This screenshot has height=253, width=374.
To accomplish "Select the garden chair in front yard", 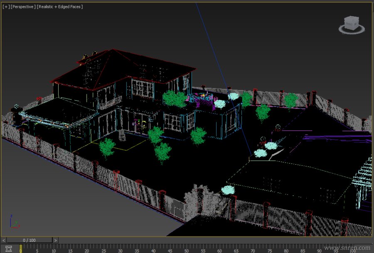I will (x=122, y=135).
